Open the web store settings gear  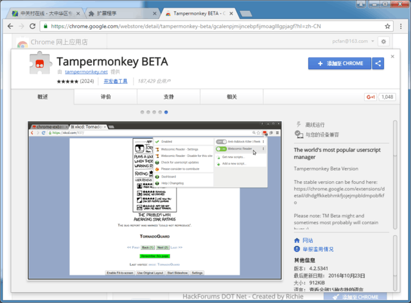click(383, 41)
